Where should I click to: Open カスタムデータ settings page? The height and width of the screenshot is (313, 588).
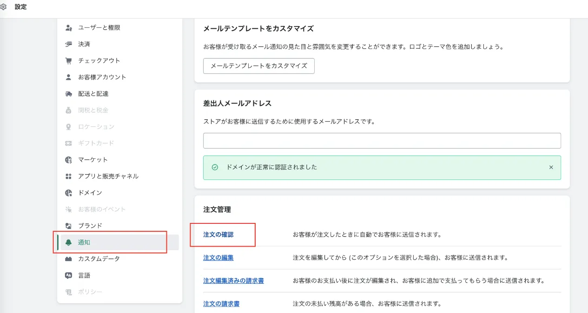coord(99,259)
